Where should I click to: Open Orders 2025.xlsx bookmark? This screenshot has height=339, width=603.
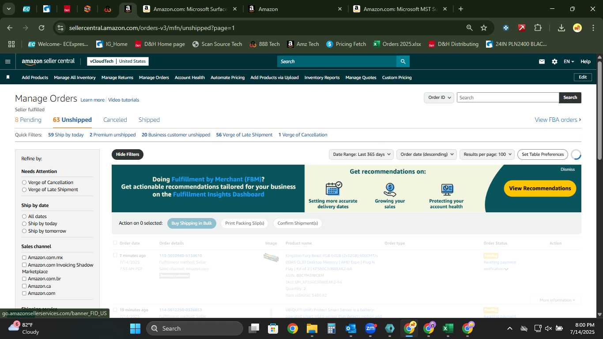point(397,44)
